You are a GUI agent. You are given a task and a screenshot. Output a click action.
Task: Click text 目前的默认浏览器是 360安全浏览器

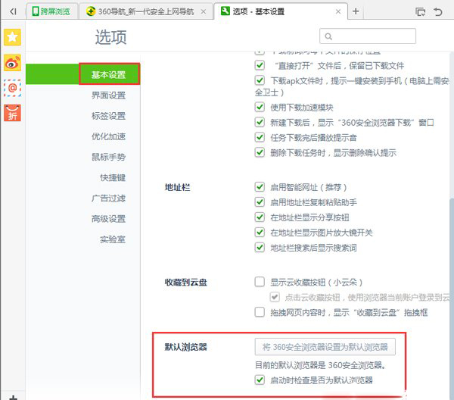click(x=320, y=365)
